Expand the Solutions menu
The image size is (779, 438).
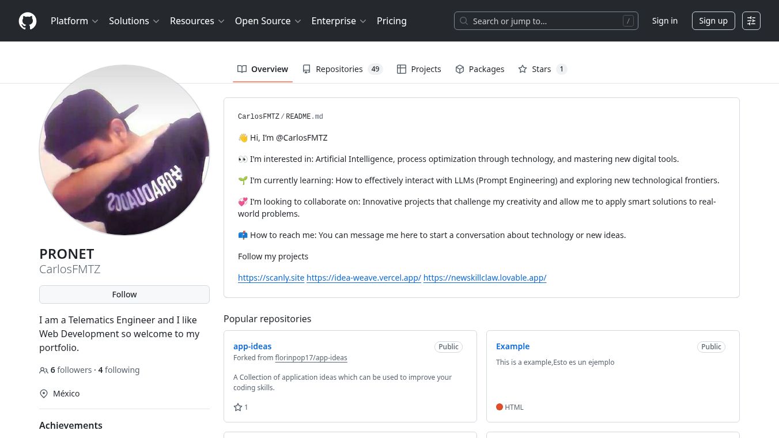[x=134, y=21]
